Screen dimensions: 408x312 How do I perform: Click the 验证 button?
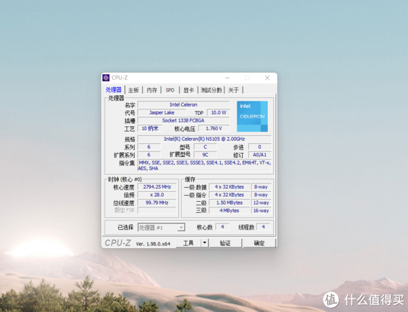[225, 243]
